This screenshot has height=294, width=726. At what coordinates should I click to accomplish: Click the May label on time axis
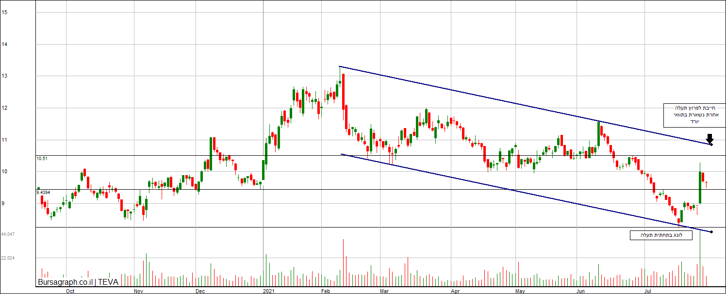coord(520,292)
